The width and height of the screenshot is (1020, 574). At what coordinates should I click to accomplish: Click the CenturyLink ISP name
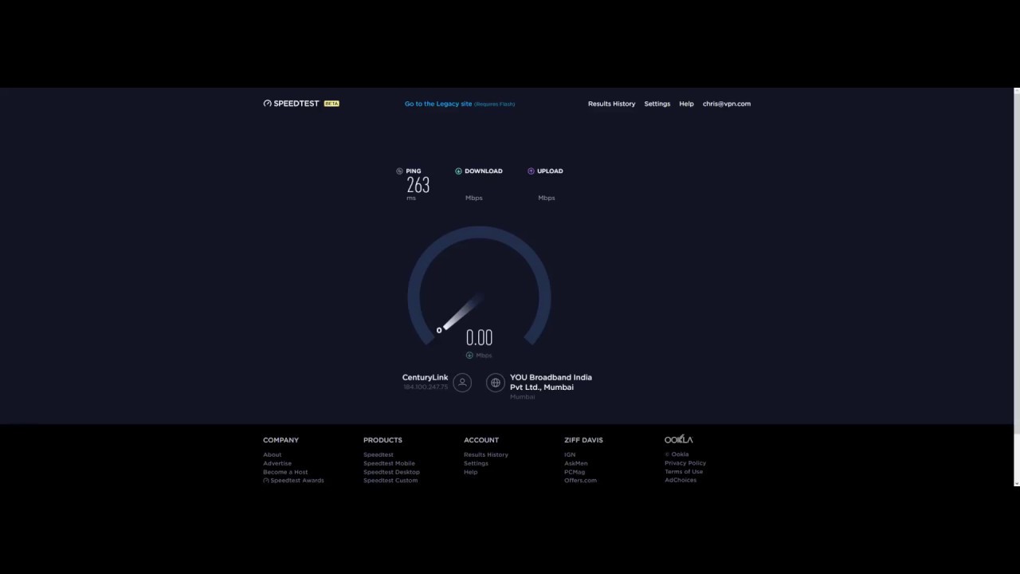(425, 377)
